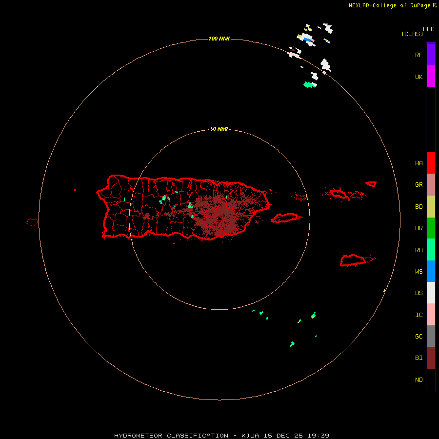Click the HR legend label
The image size is (439, 439).
(x=419, y=228)
